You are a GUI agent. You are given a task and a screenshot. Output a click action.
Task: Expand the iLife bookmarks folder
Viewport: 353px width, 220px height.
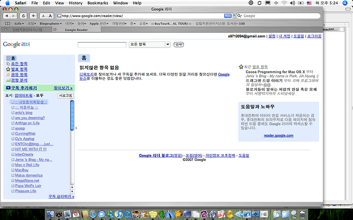pyautogui.click(x=19, y=23)
